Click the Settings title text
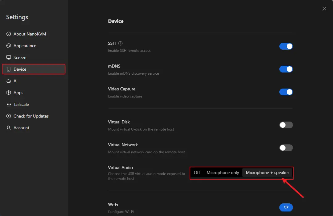 click(17, 17)
